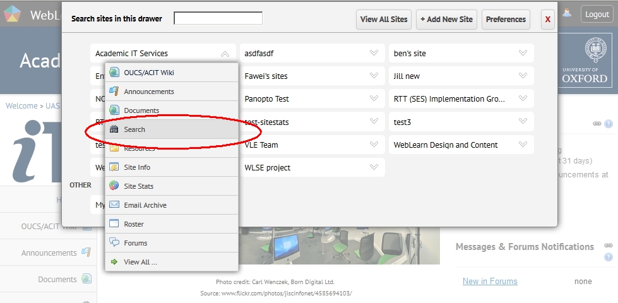Click the Documents icon in dropdown menu
This screenshot has width=618, height=303.
click(x=114, y=110)
